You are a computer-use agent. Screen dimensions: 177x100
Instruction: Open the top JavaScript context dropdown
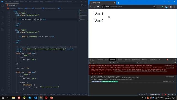click(103, 63)
